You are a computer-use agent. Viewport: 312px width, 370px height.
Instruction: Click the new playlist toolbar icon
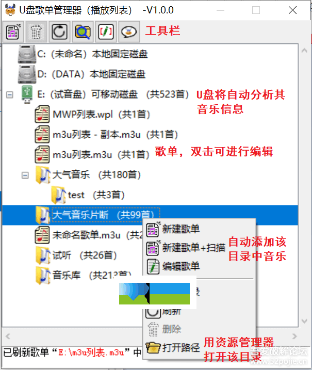tap(13, 31)
